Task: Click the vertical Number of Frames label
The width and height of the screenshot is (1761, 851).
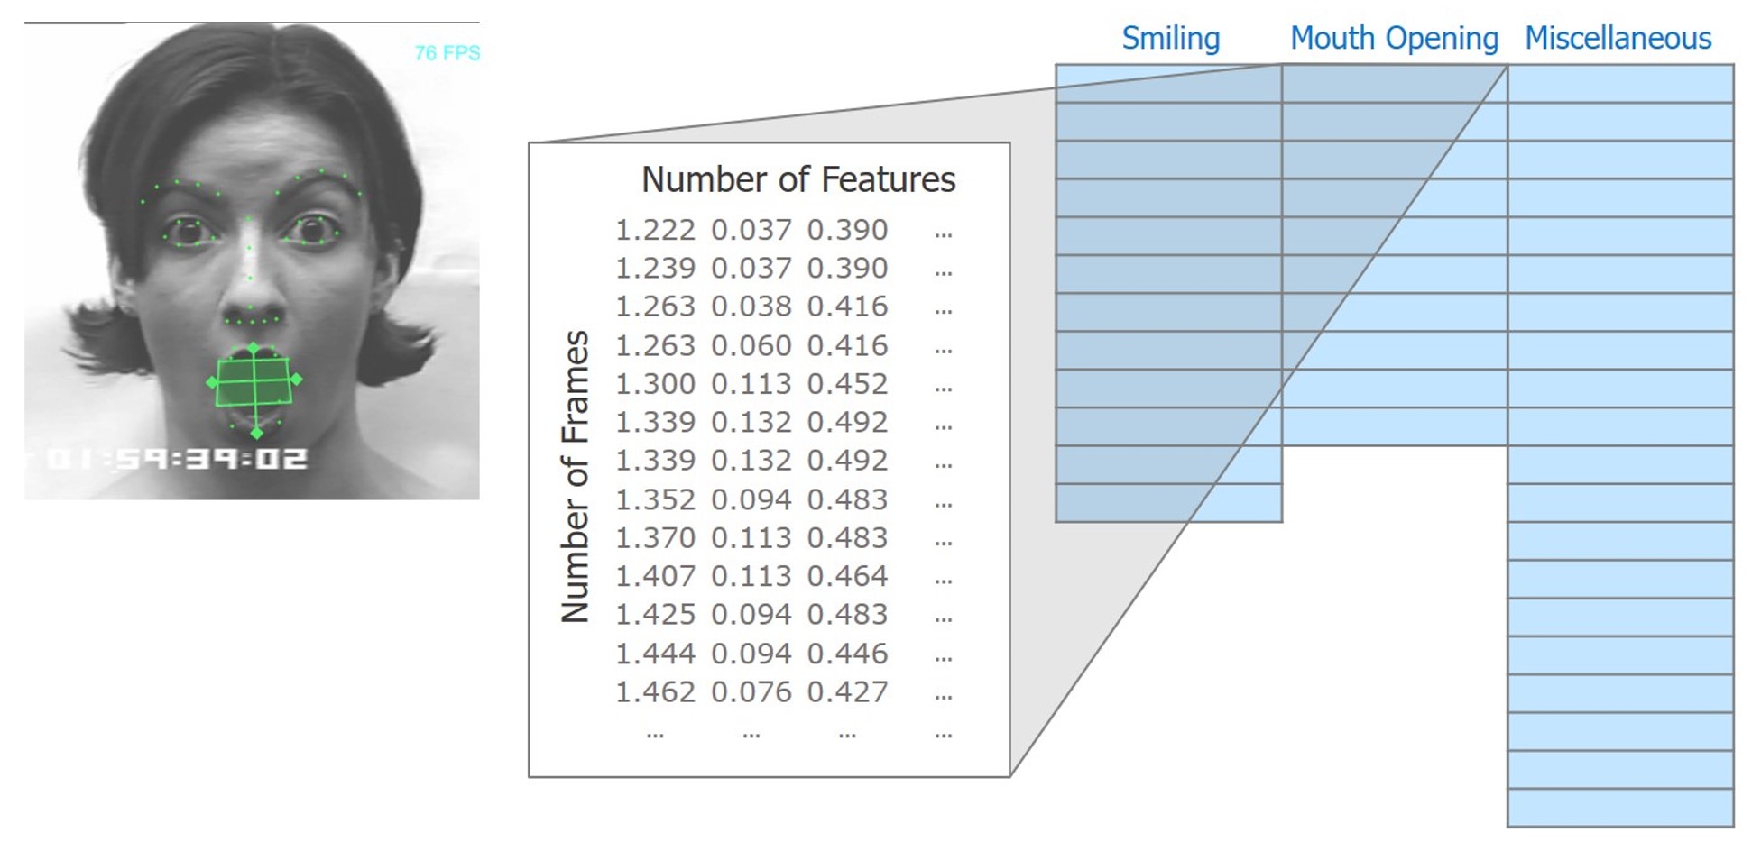Action: point(576,477)
